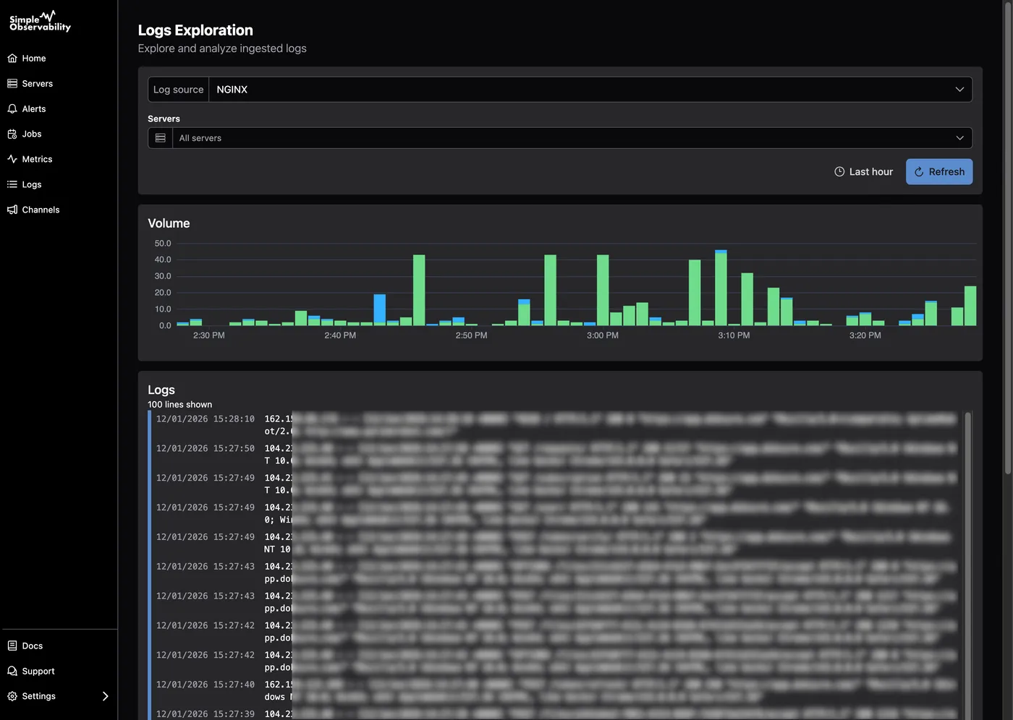Click the Settings gear icon
Viewport: 1013px width, 720px height.
(x=12, y=696)
